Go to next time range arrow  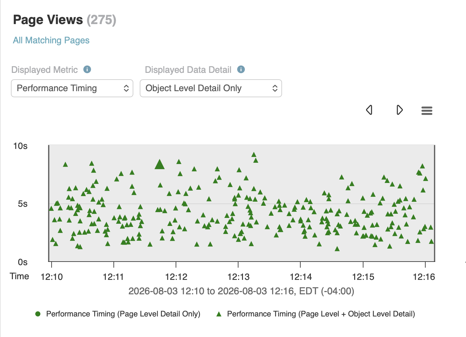click(399, 110)
